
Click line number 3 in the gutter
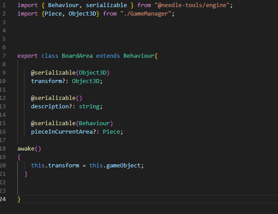[x=4, y=22]
